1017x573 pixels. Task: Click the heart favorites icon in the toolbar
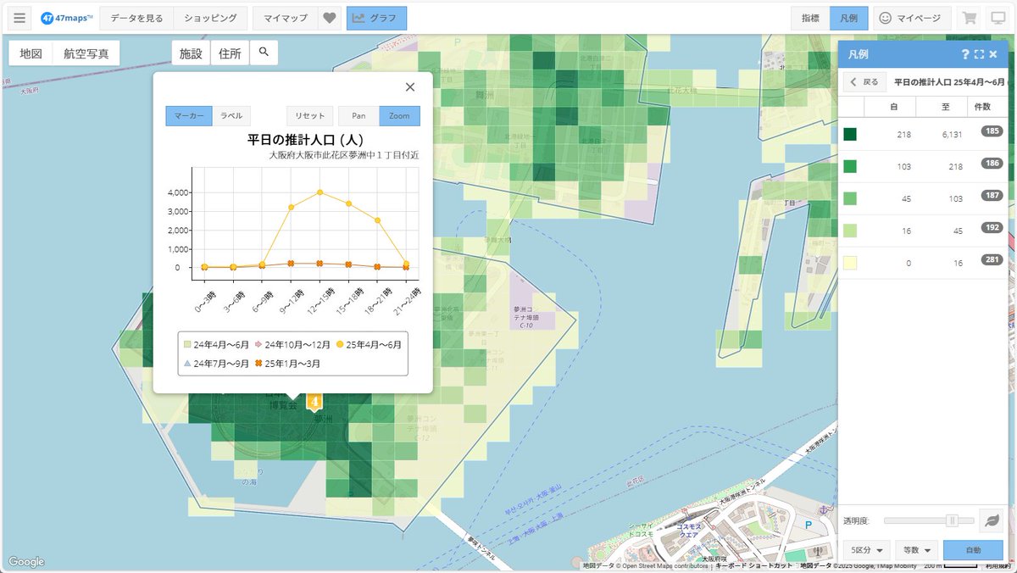pos(329,17)
